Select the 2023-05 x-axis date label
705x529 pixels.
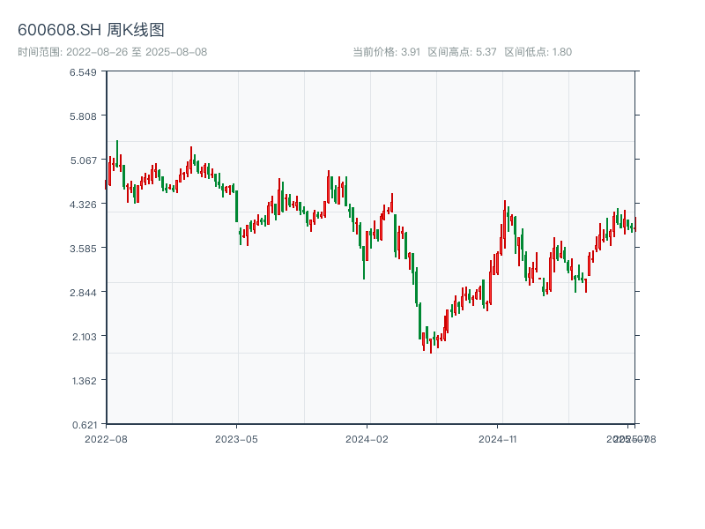236,438
